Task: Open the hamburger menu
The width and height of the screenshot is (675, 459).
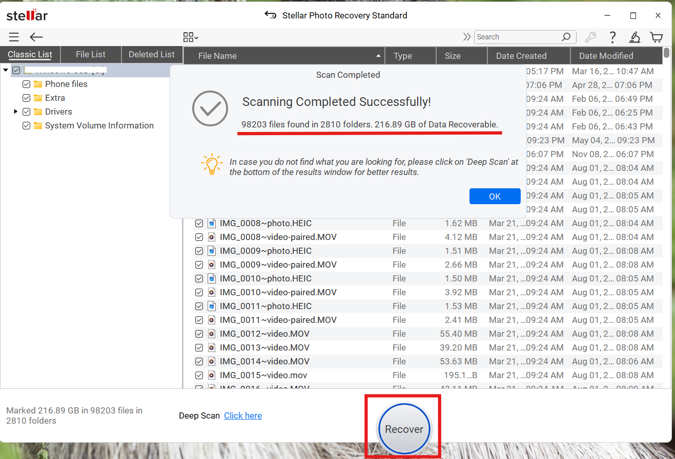Action: coord(14,37)
